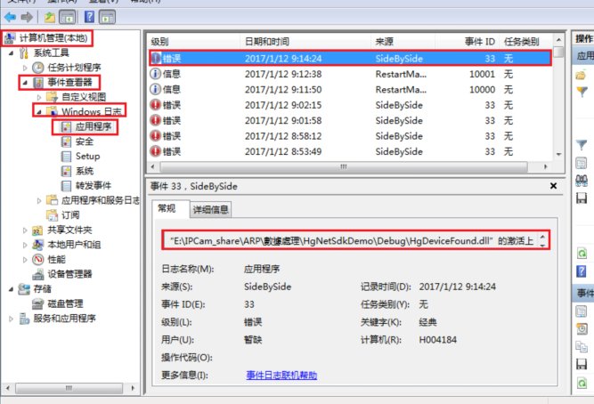Click the Back arrow toolbar icon
This screenshot has height=404, width=594.
(10, 17)
